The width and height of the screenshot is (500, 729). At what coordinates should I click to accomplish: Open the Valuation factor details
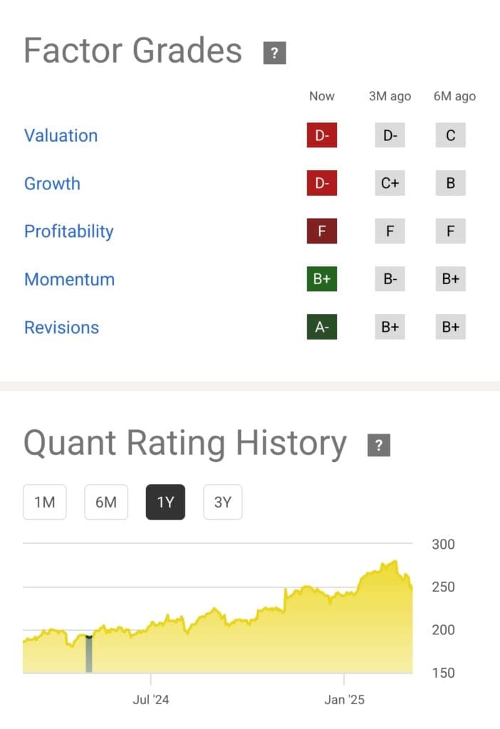(x=61, y=135)
